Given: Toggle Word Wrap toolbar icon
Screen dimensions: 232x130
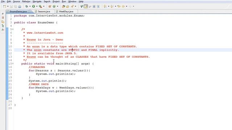Looking at the screenshot, I should click(90, 6).
